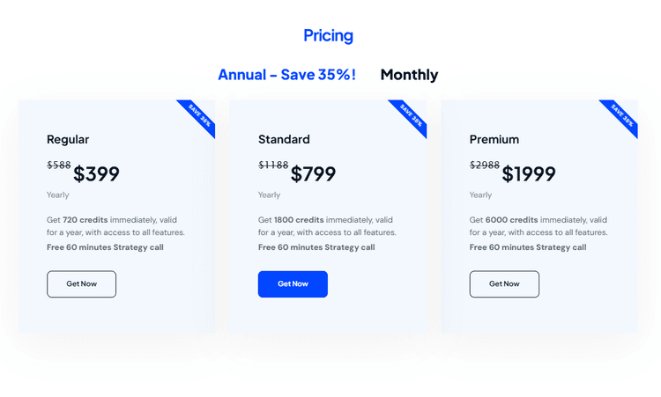Click the $399 Regular price

tap(96, 174)
